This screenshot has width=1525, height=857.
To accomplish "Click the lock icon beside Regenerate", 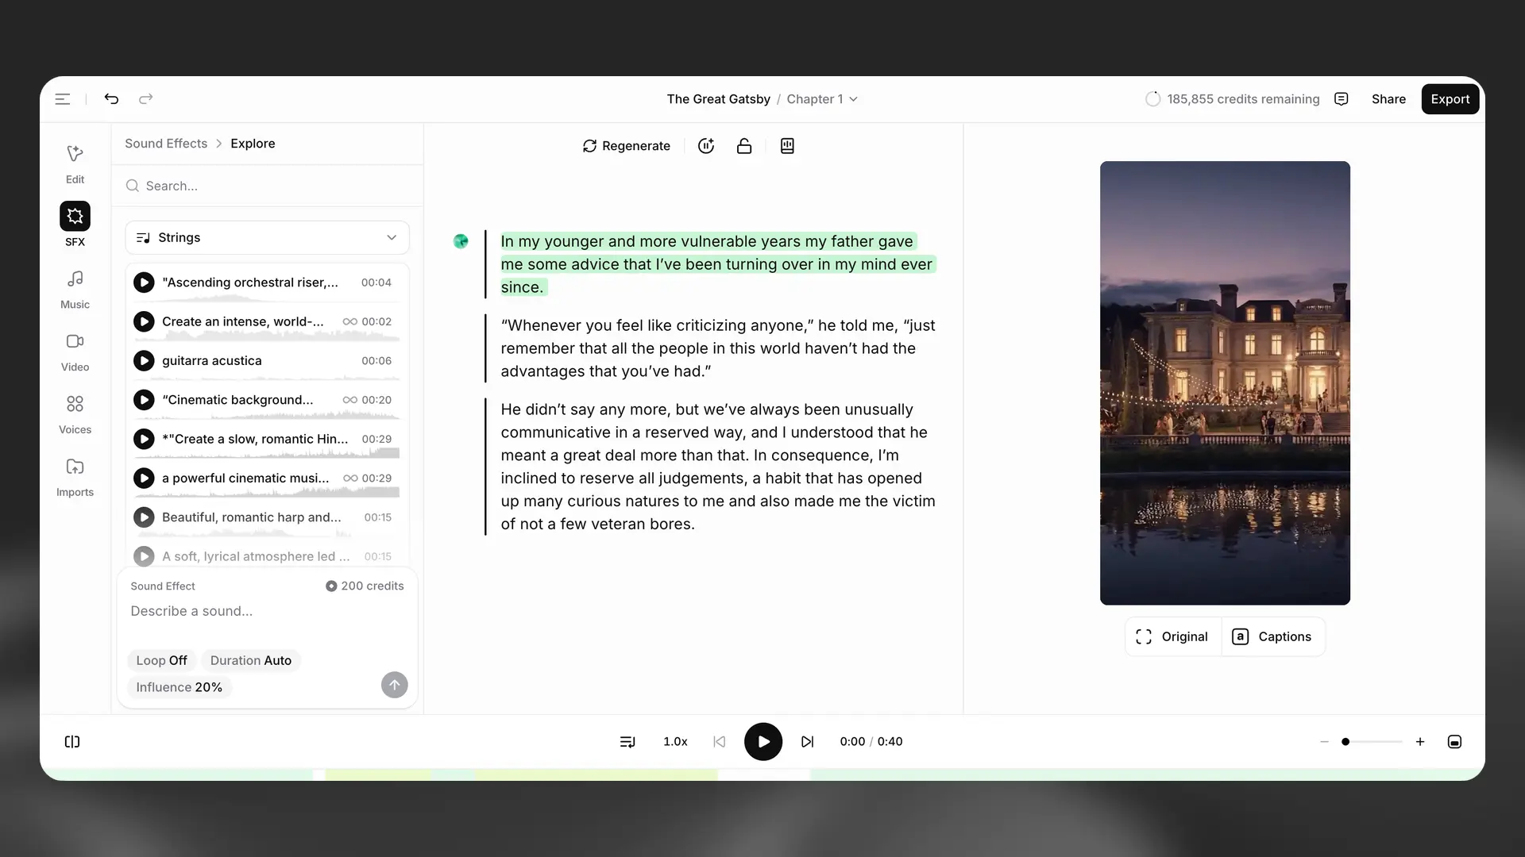I will [x=744, y=146].
